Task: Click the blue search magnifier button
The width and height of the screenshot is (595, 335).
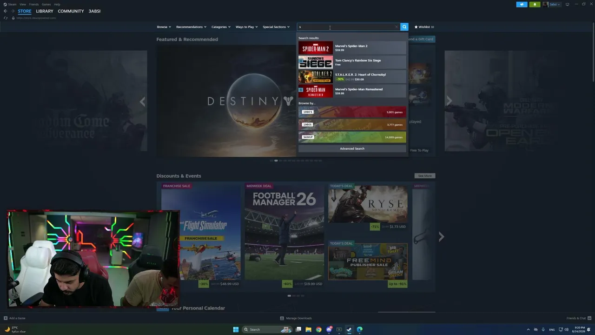Action: coord(404,27)
